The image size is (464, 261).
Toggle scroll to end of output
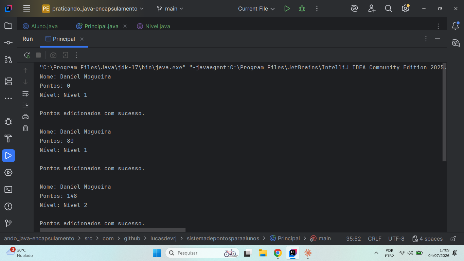coord(25,105)
